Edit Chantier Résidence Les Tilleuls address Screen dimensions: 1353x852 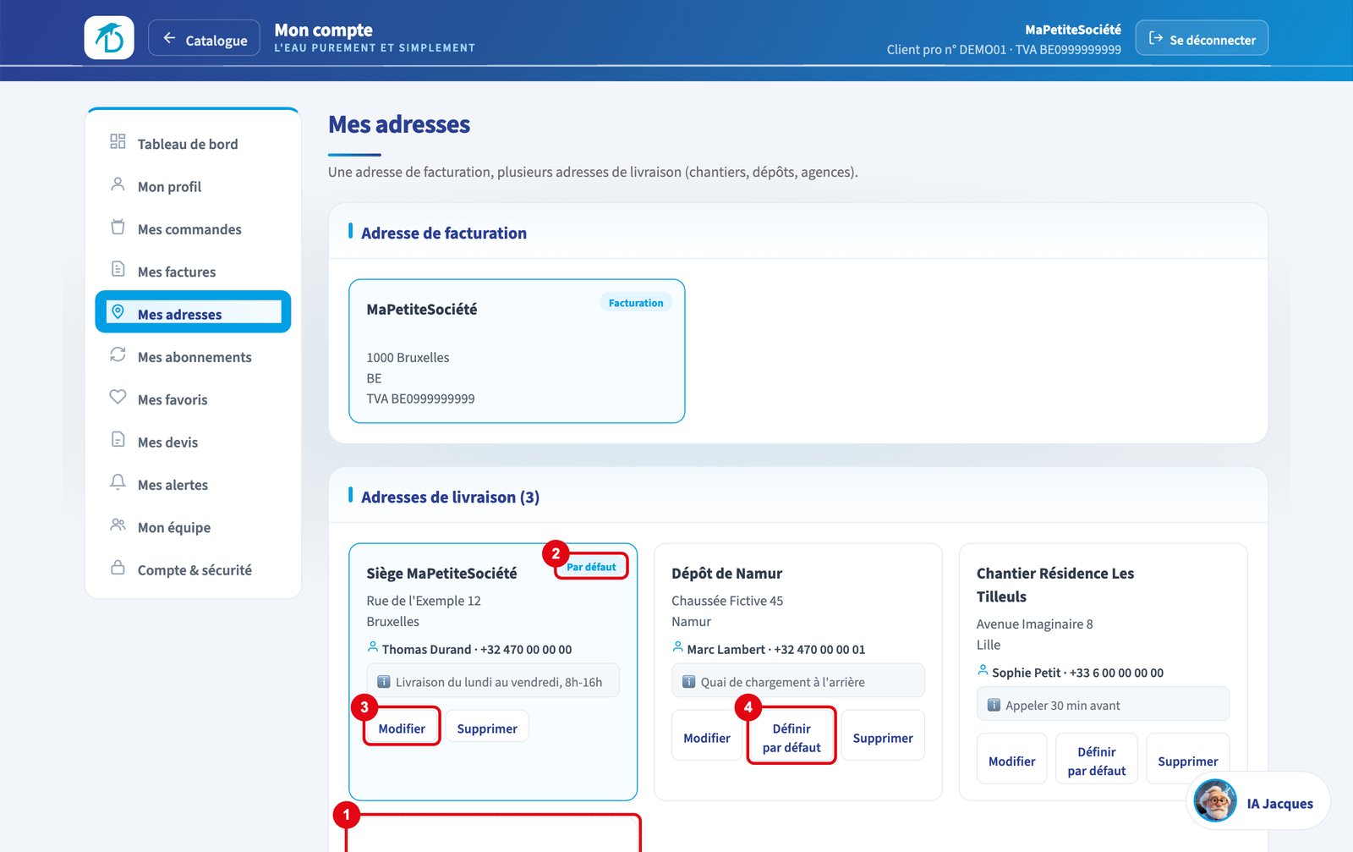1012,760
